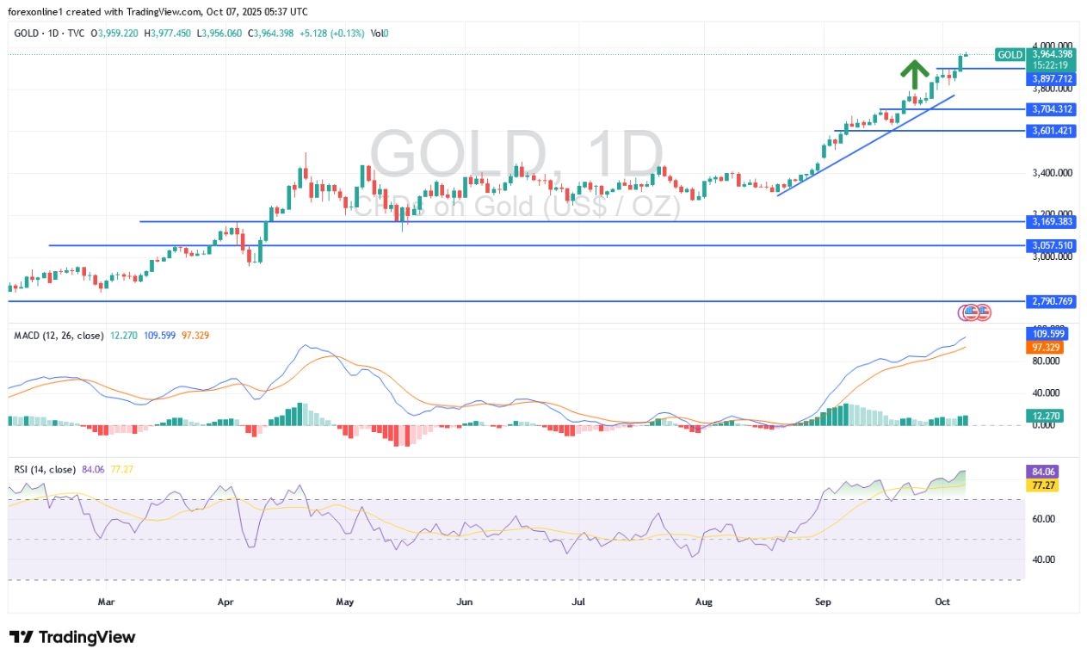Hide the RSI (14, close) indicator
This screenshot has height=661, width=1087.
pyautogui.click(x=47, y=468)
